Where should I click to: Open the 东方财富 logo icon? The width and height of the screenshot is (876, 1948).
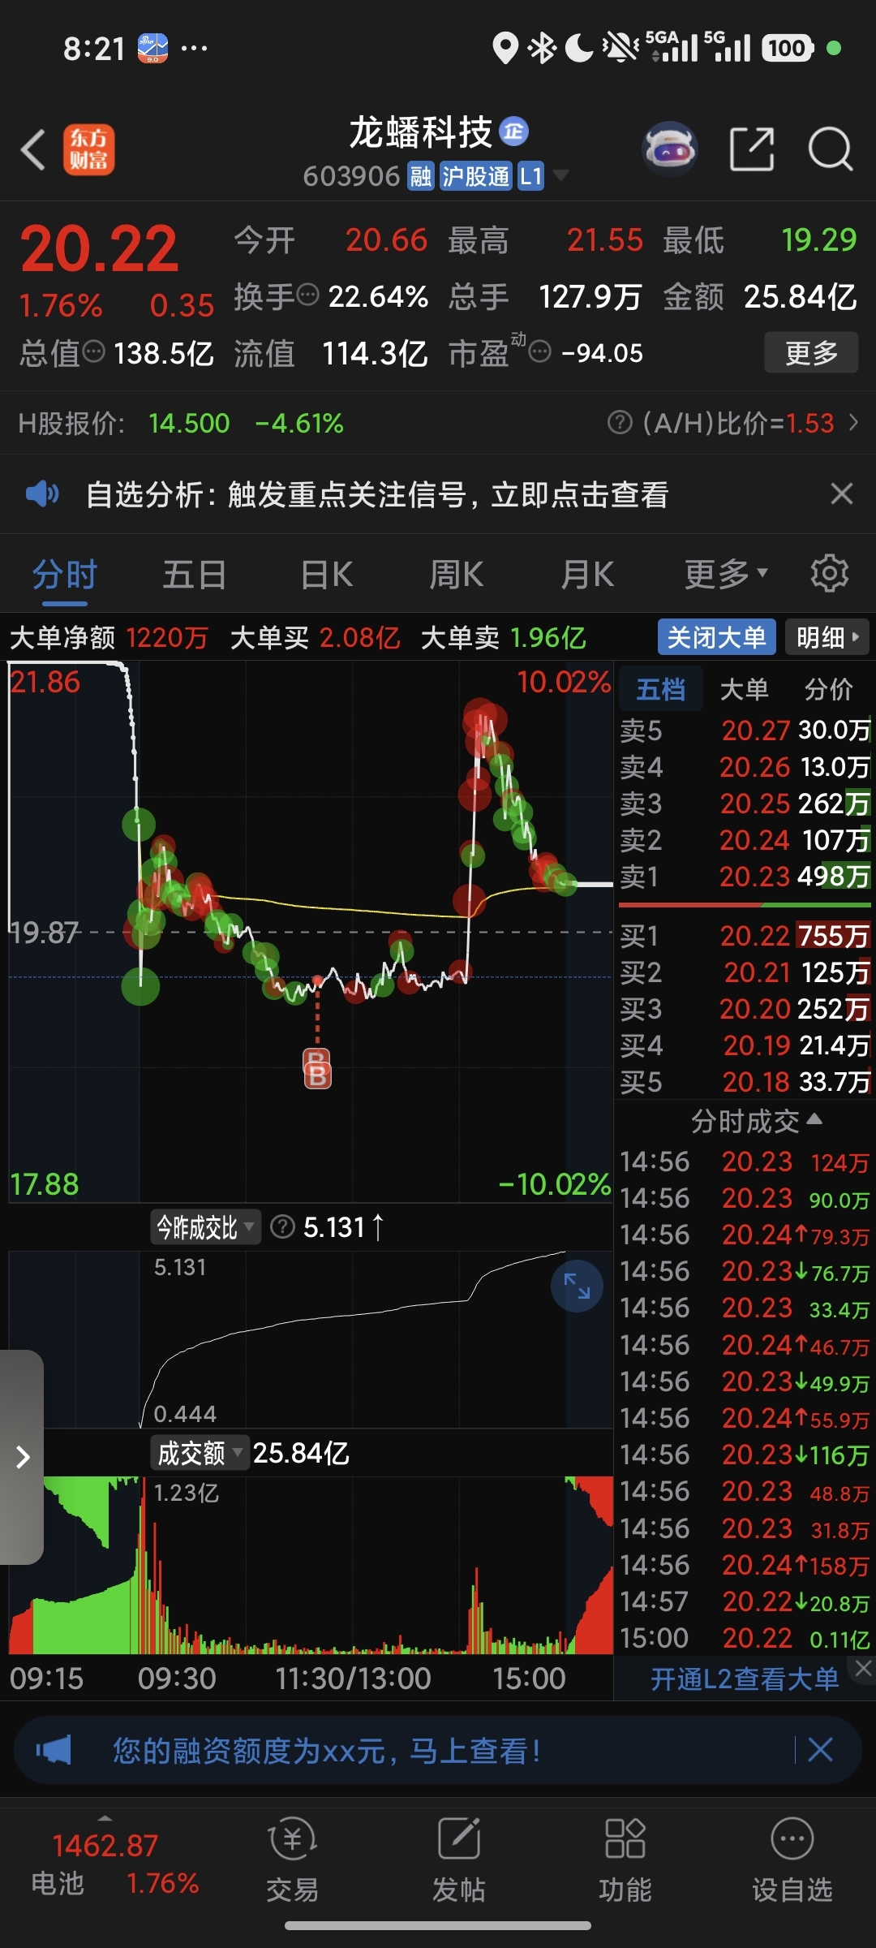pos(89,150)
